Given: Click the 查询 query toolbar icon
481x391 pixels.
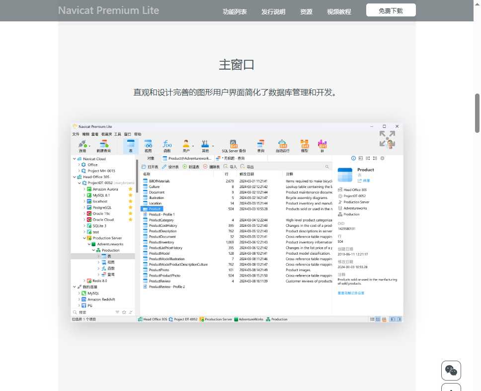Looking at the screenshot, I should click(261, 146).
